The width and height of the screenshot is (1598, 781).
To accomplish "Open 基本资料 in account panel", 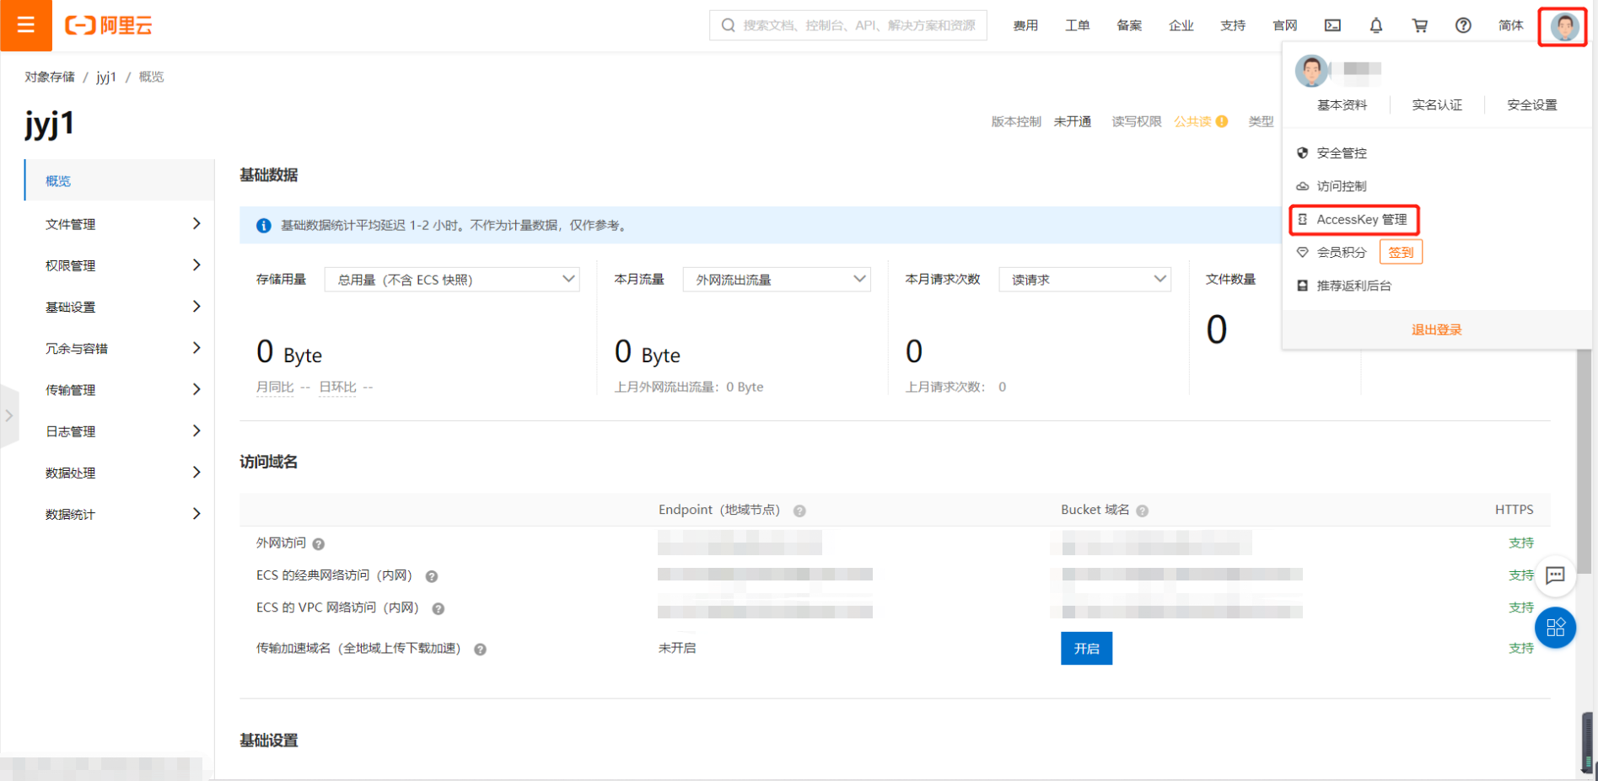I will tap(1342, 104).
